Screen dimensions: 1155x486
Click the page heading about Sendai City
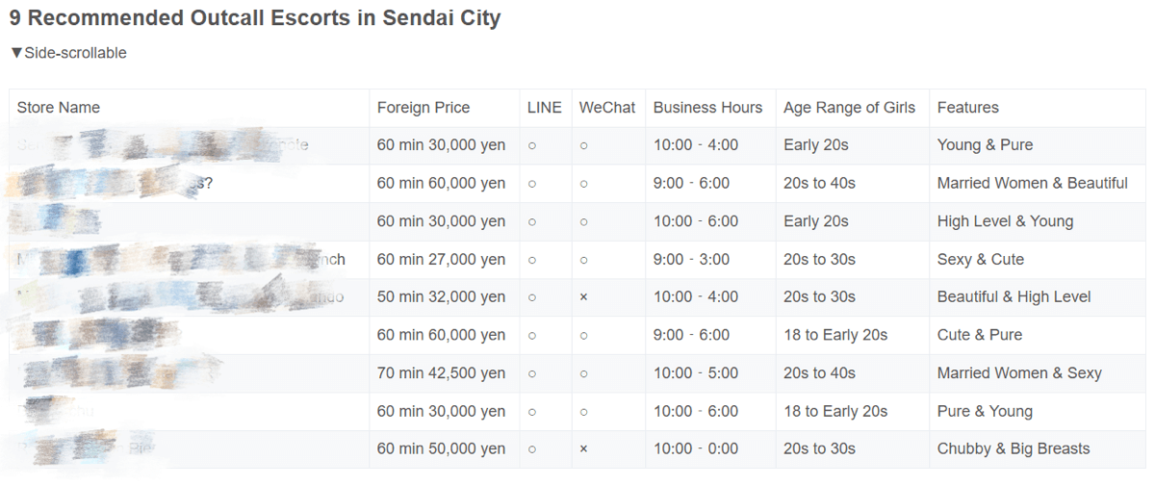point(255,17)
